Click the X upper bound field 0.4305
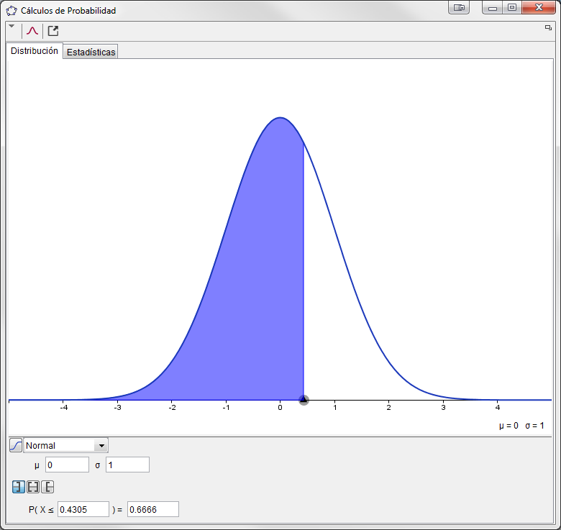561x530 pixels. (83, 509)
